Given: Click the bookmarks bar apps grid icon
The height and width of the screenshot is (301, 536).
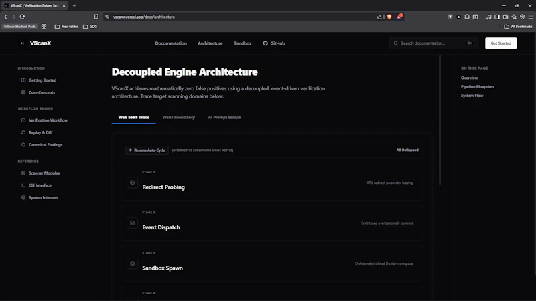Looking at the screenshot, I should 44,27.
